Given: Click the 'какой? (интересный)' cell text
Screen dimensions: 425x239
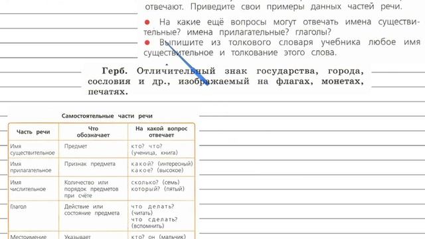Looking at the screenshot, I should (x=162, y=164).
